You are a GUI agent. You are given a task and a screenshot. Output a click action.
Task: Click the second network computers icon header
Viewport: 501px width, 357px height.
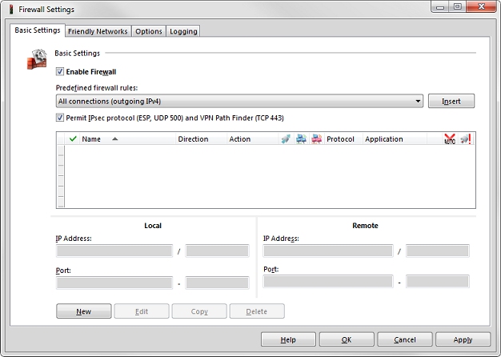pyautogui.click(x=301, y=138)
